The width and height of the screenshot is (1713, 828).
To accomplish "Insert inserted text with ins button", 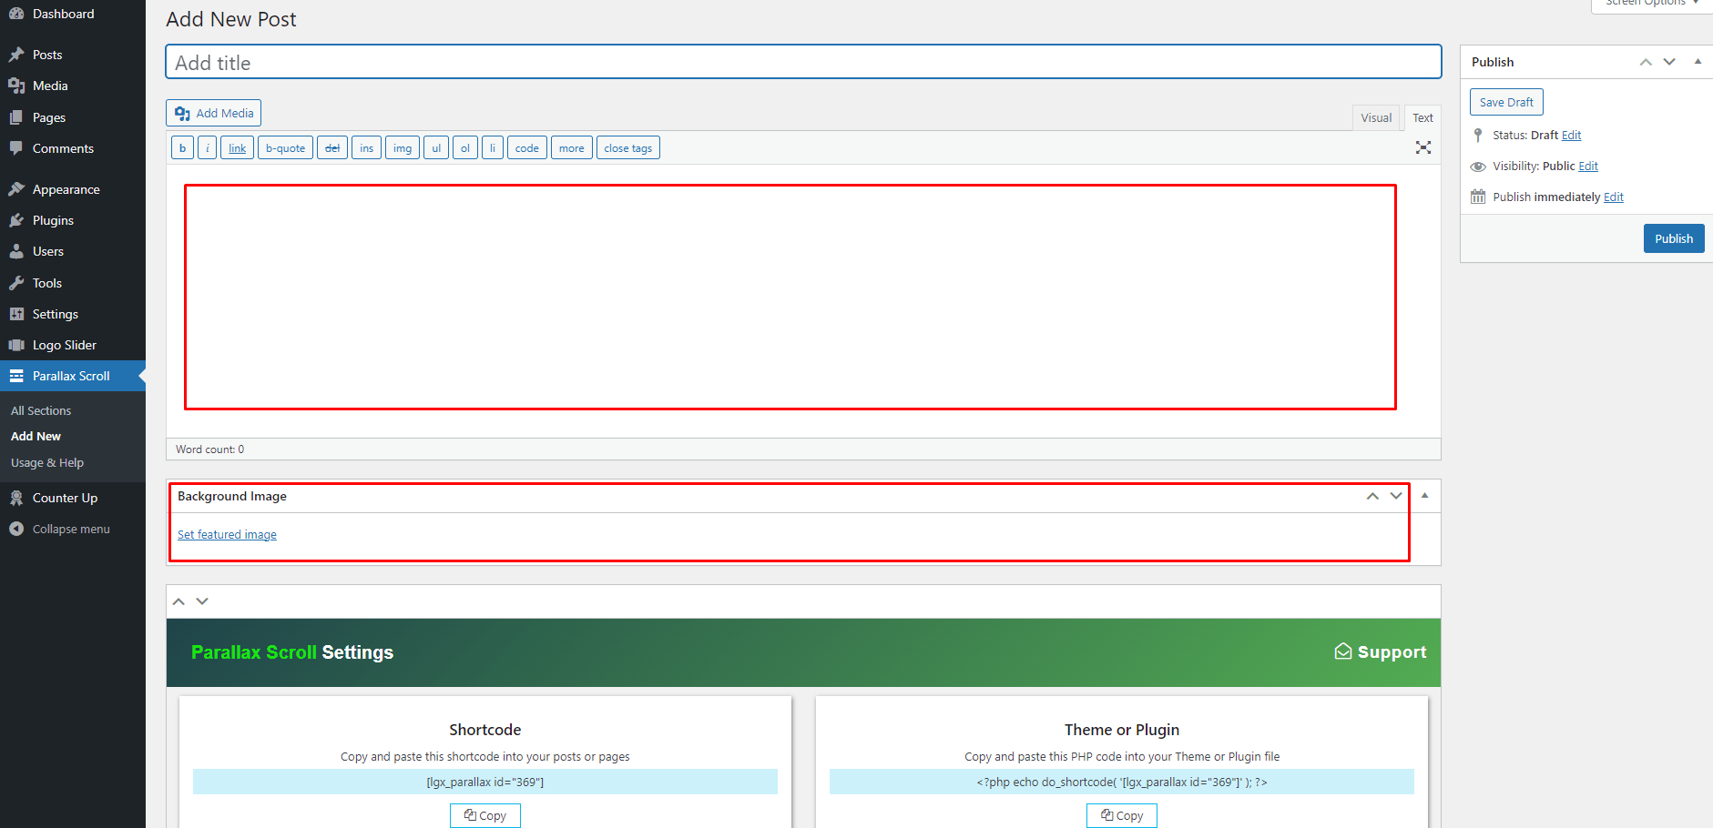I will point(366,147).
